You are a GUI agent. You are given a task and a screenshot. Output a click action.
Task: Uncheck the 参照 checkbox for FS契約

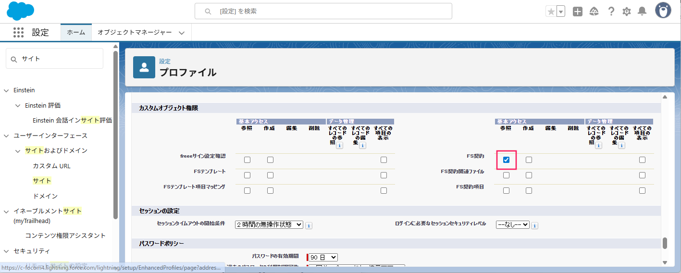coord(506,160)
